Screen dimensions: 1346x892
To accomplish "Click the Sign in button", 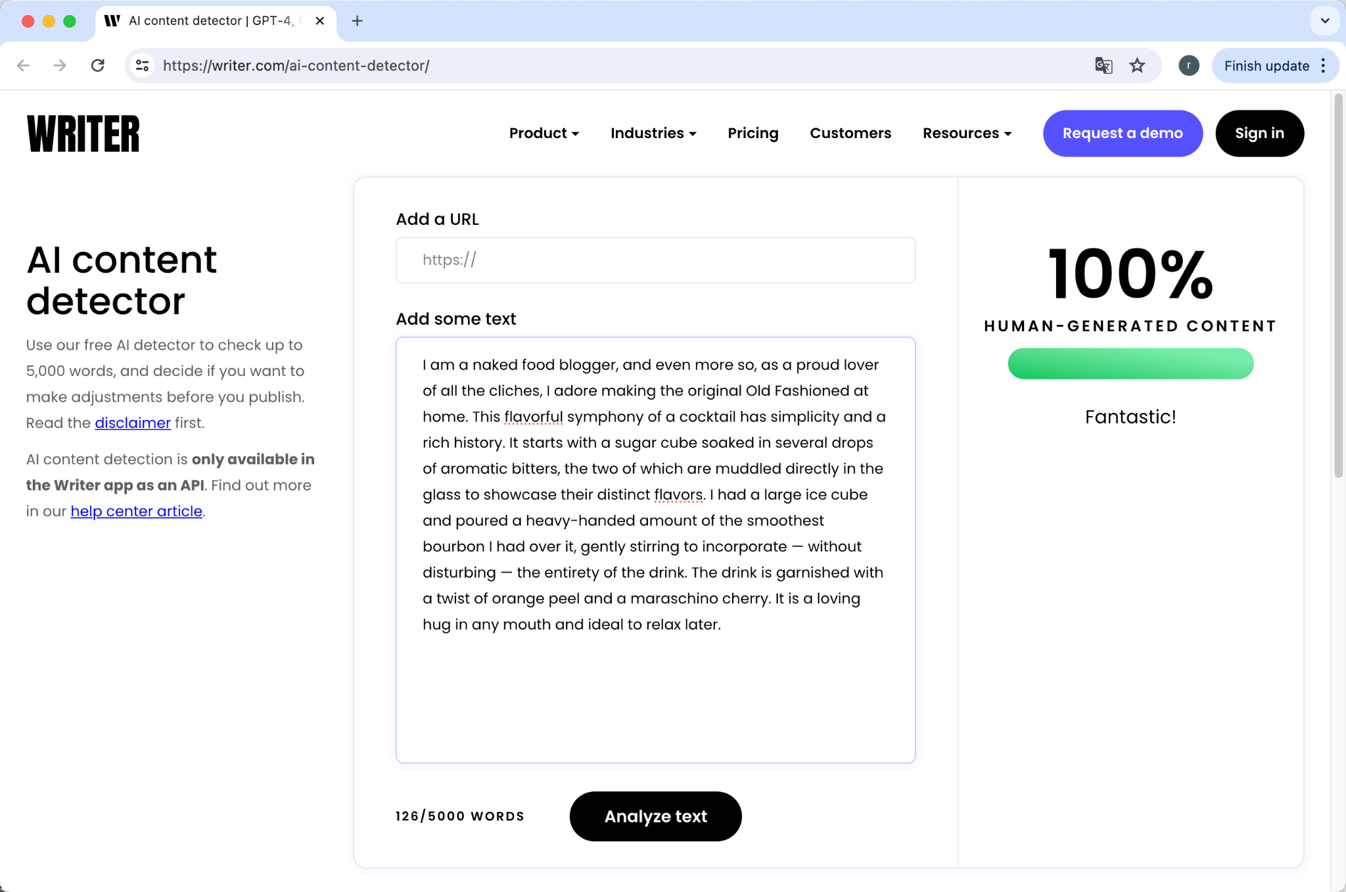I will tap(1259, 133).
